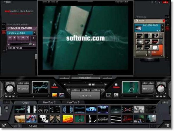Toggle channel B red indicator
Viewport: 174px width, 131px height.
tap(116, 87)
